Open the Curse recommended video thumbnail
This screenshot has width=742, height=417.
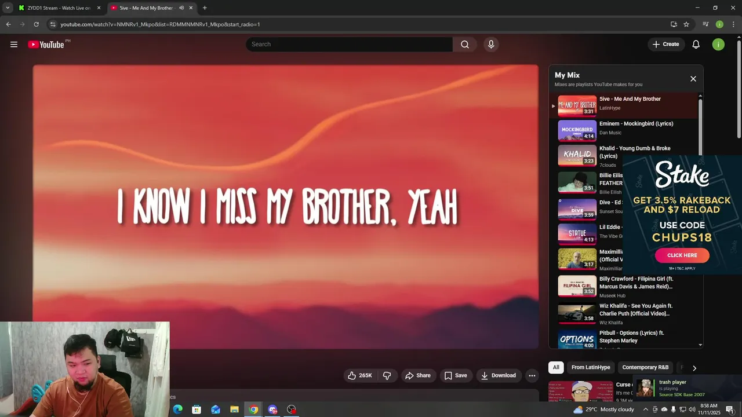[x=581, y=391]
